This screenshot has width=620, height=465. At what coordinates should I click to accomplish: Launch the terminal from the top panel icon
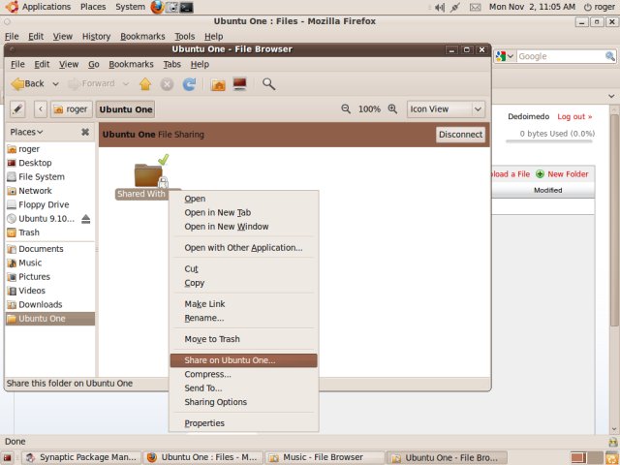(186, 7)
